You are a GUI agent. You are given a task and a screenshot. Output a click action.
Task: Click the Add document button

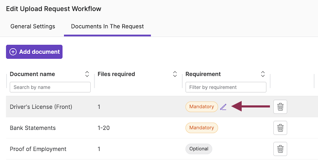point(34,52)
